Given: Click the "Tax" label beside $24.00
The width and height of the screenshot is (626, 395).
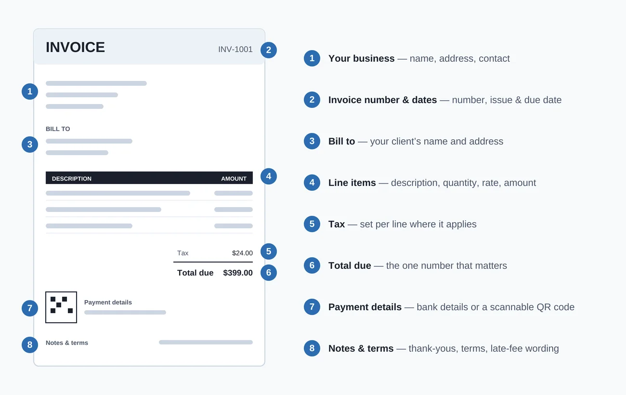Looking at the screenshot, I should point(183,253).
